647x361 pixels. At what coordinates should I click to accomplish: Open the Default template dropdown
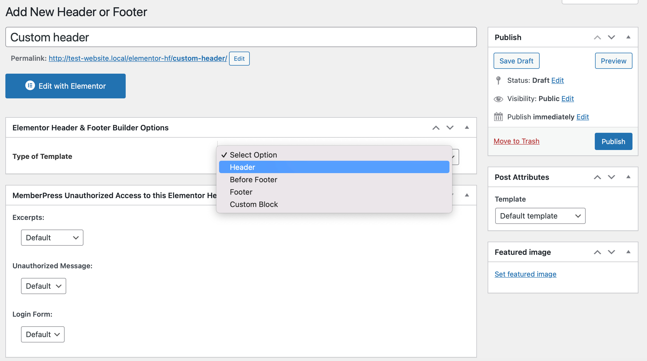(540, 216)
